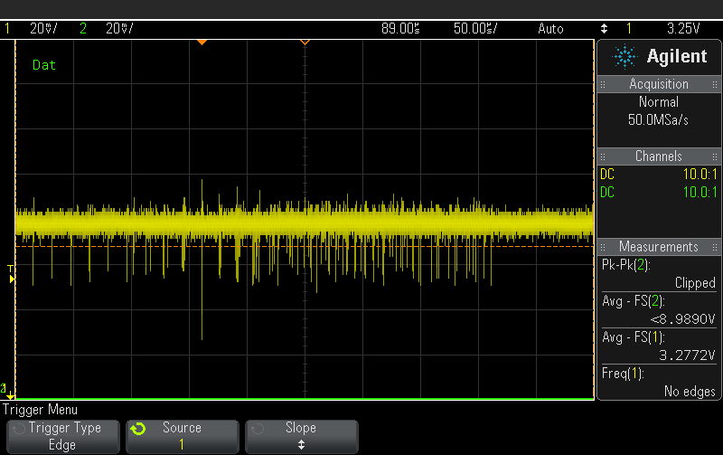Click the yellow trigger level T indicator
This screenshot has height=455, width=723.
[x=11, y=274]
